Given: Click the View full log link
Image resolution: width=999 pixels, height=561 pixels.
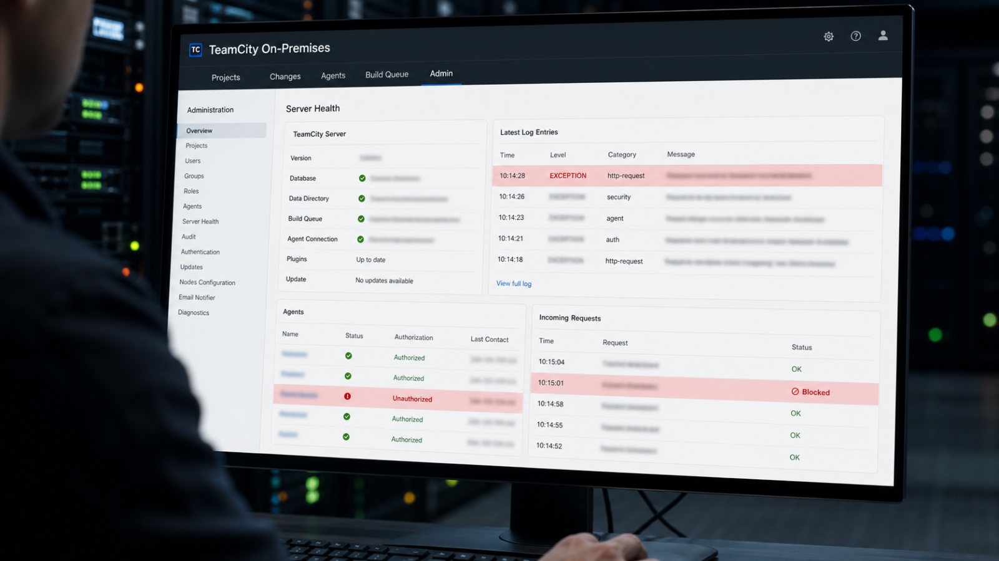Looking at the screenshot, I should point(514,284).
